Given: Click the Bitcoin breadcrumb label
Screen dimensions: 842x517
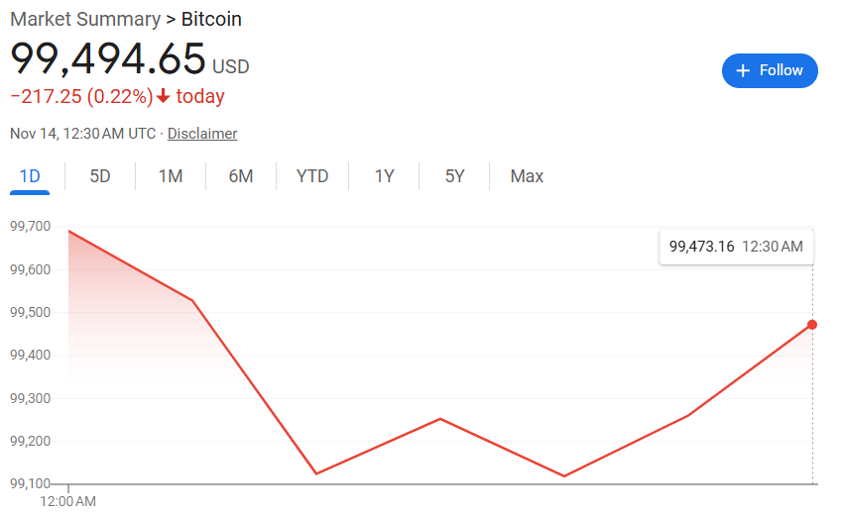Looking at the screenshot, I should tap(211, 19).
